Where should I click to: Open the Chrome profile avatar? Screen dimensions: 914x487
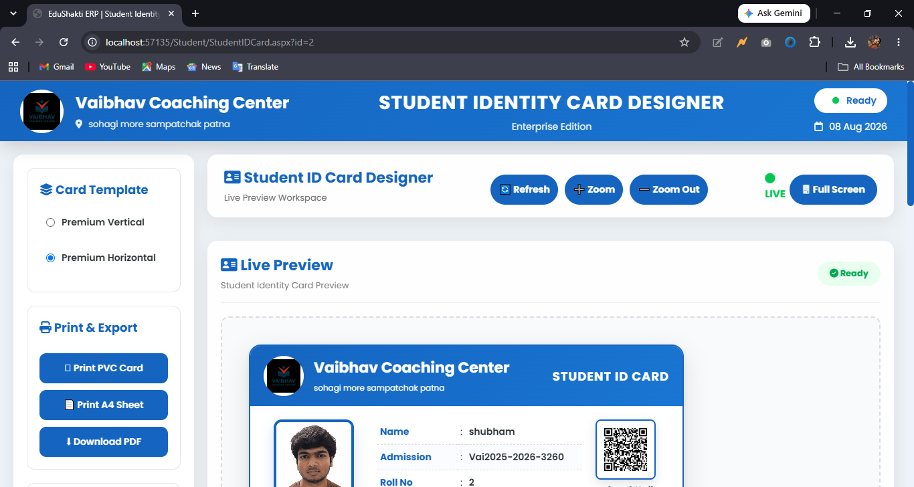874,42
